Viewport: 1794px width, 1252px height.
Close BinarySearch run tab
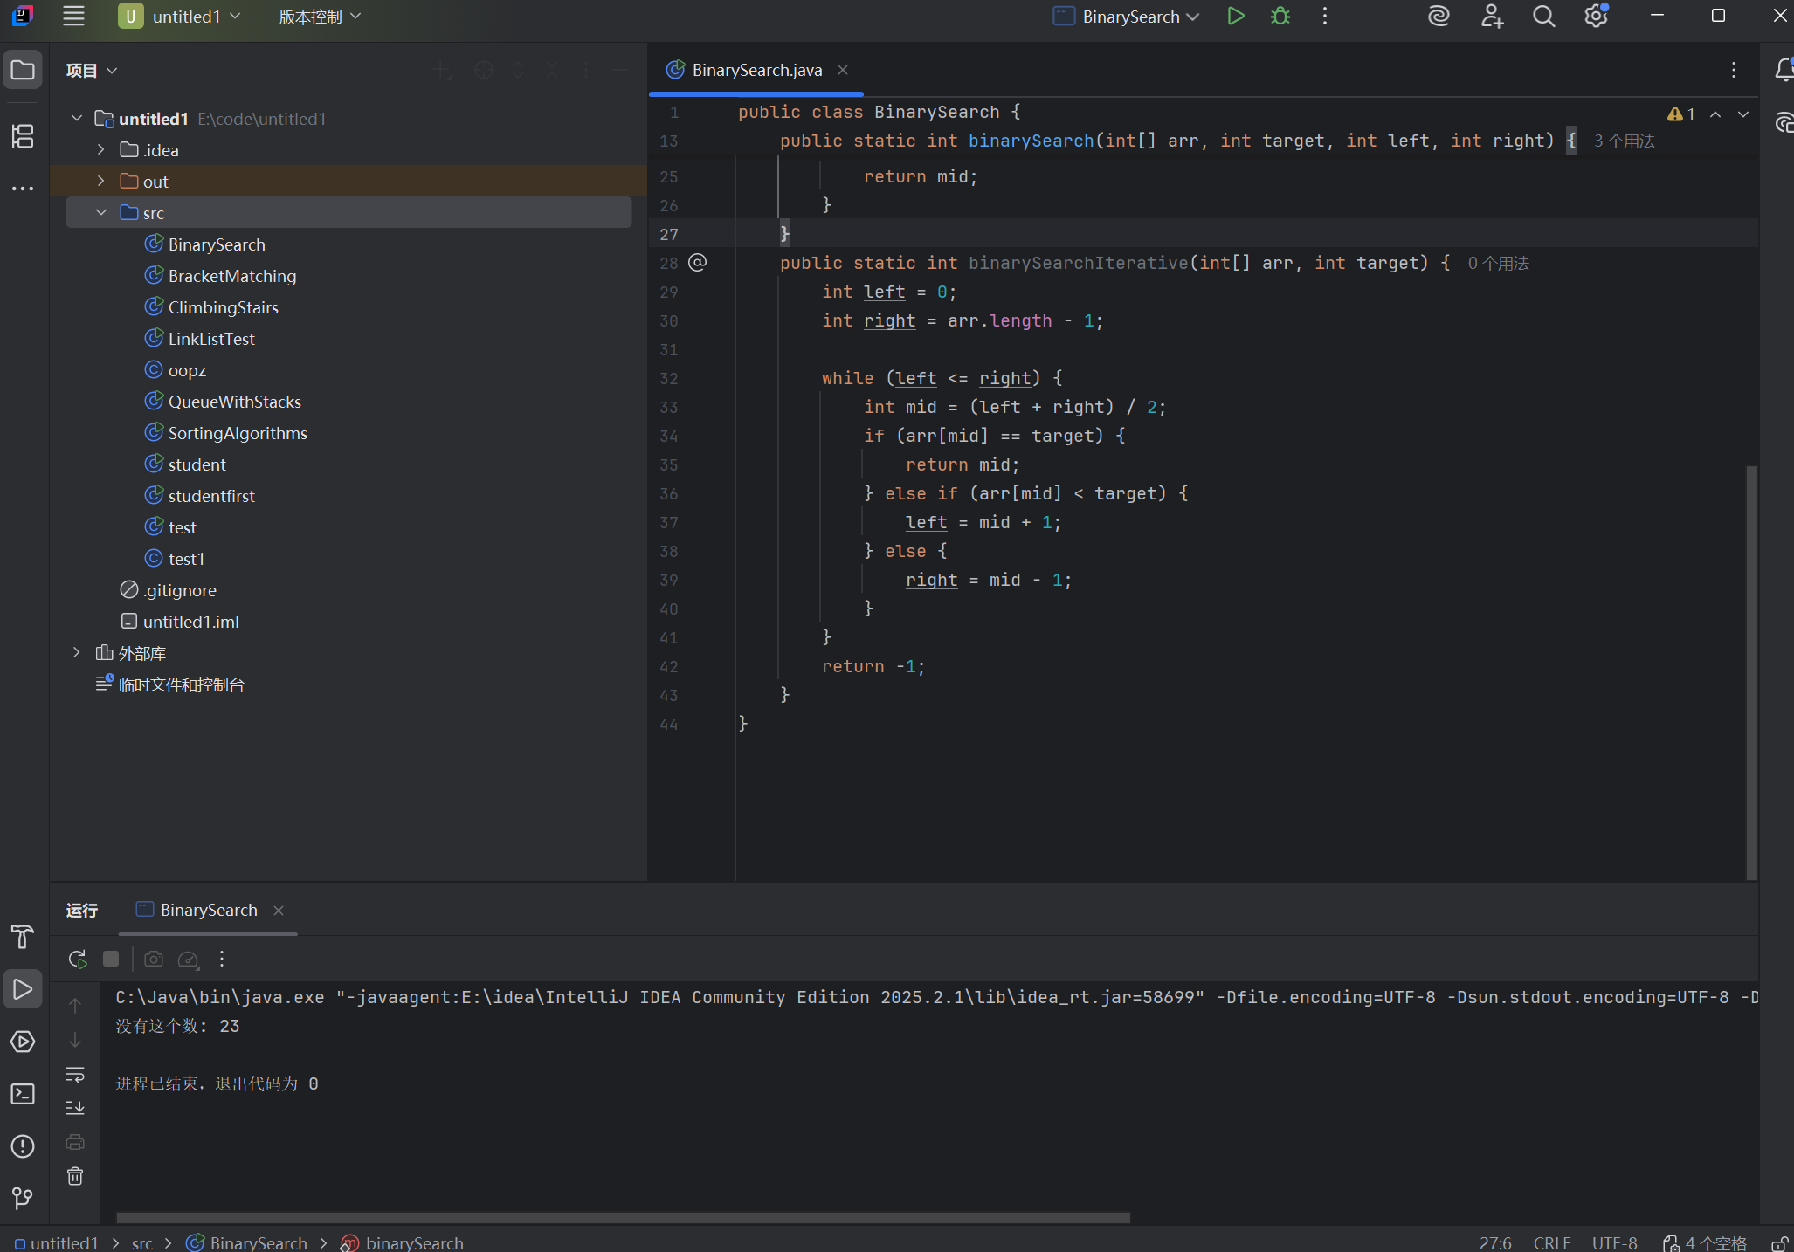(x=279, y=910)
